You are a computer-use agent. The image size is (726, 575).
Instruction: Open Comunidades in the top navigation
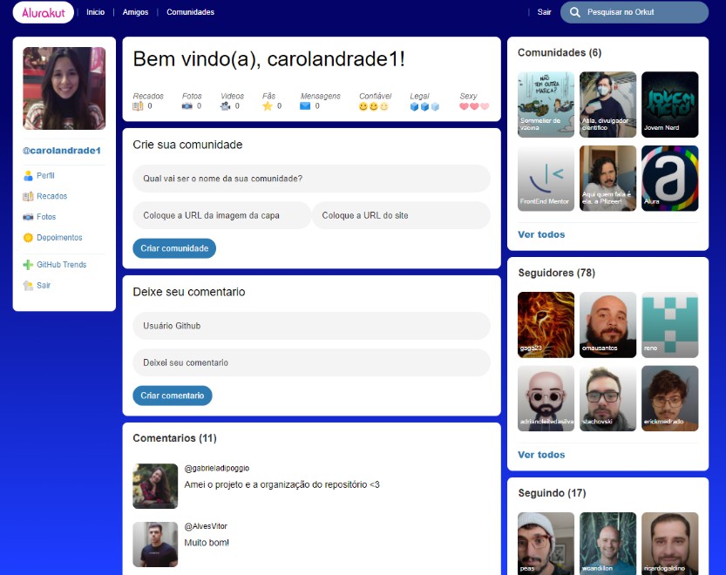(x=190, y=12)
